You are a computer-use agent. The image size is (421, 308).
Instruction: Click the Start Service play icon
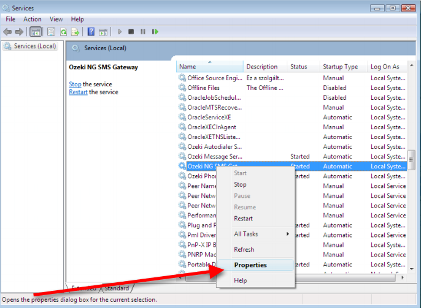[120, 32]
